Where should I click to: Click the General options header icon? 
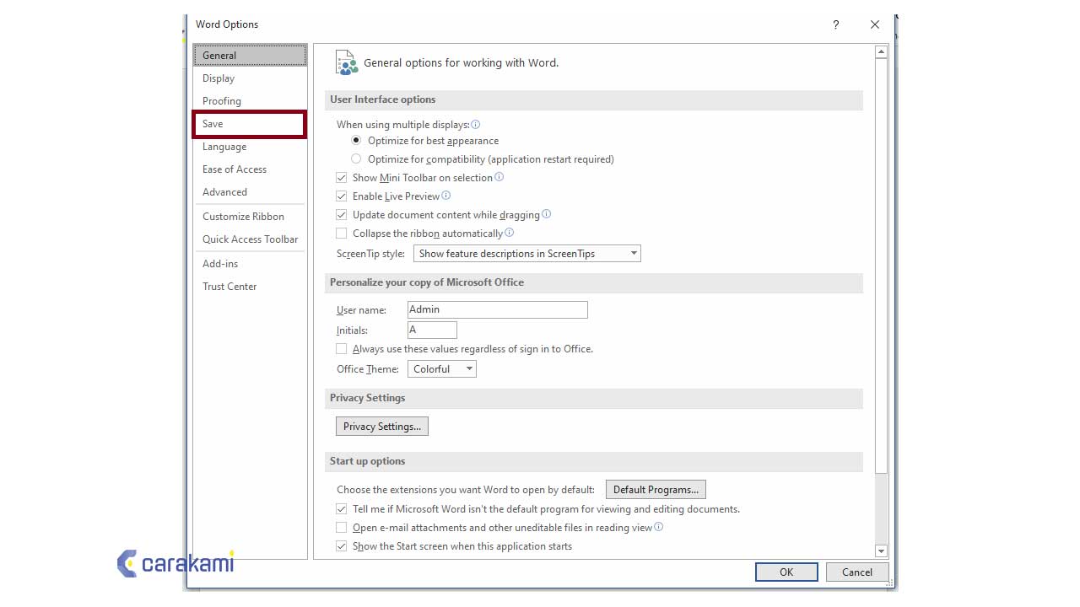(x=347, y=62)
